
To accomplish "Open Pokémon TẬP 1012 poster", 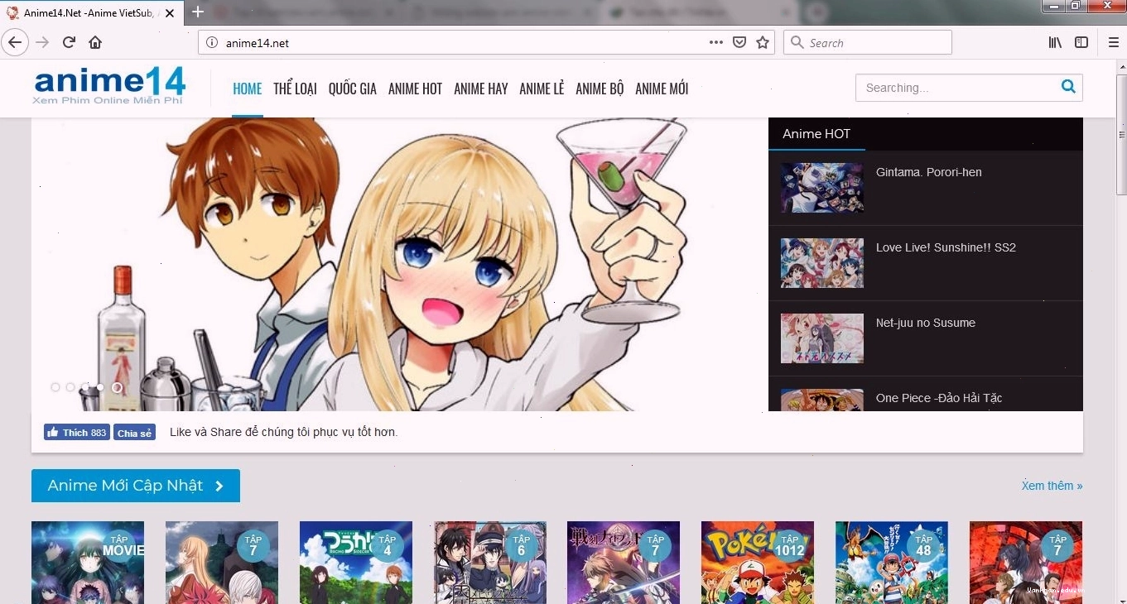I will (758, 563).
